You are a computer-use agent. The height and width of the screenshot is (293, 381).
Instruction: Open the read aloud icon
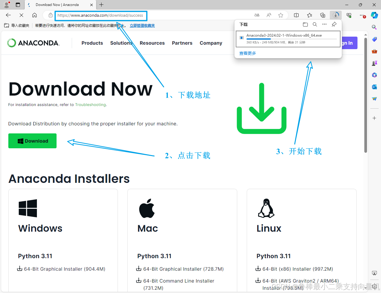269,15
